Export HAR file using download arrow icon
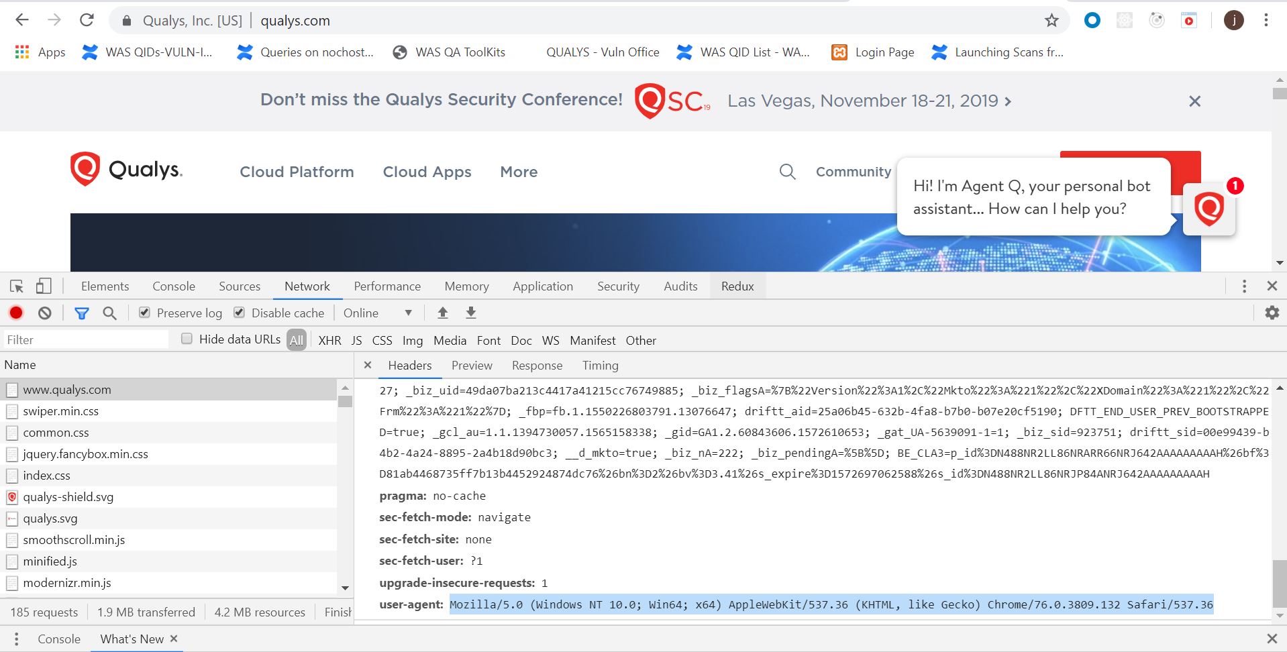 (470, 313)
